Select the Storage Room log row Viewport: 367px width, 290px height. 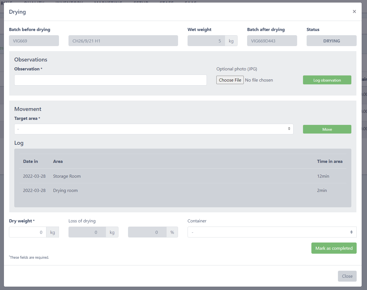pos(67,176)
